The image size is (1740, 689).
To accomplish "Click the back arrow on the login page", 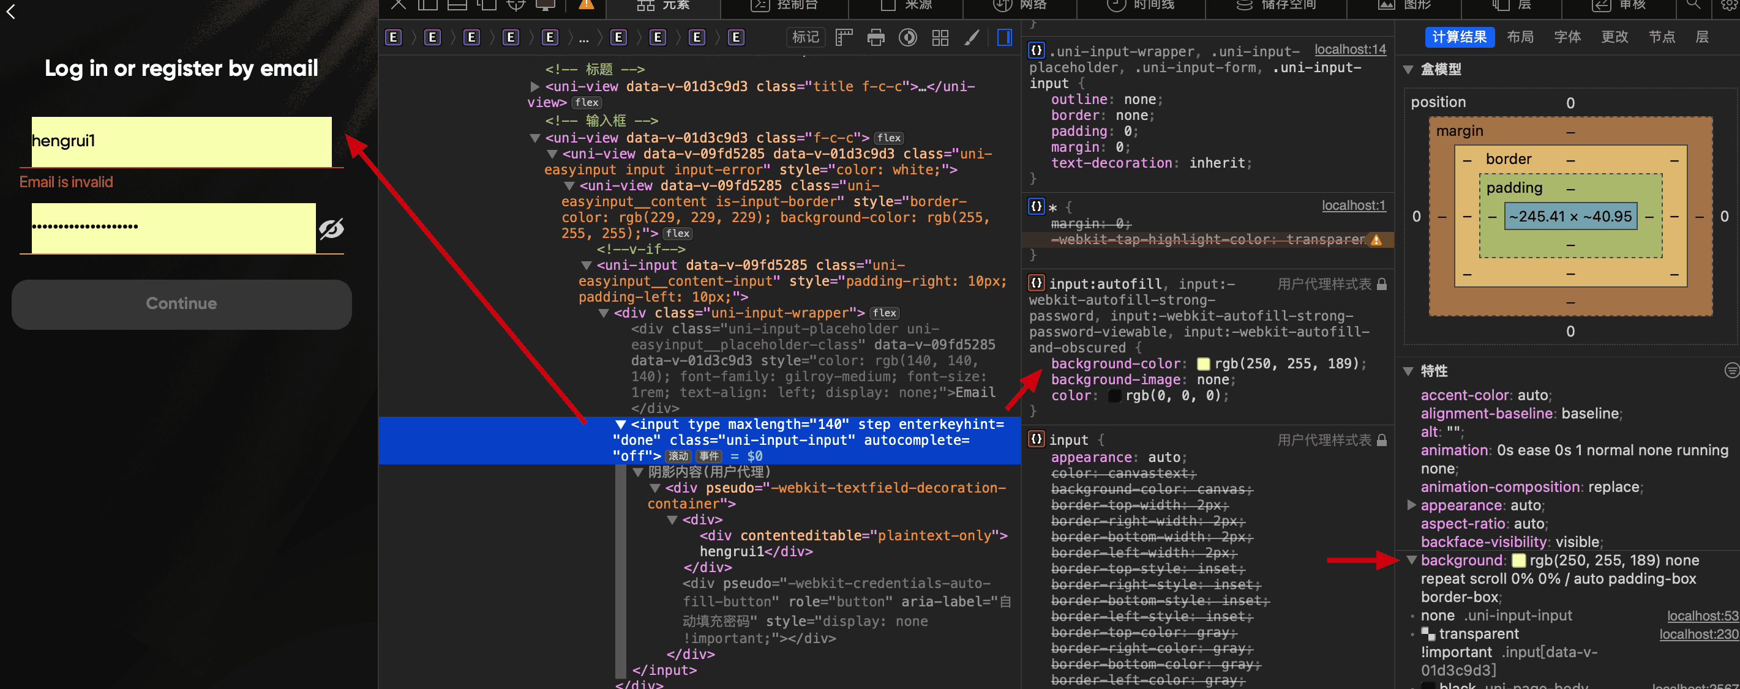I will pyautogui.click(x=11, y=12).
